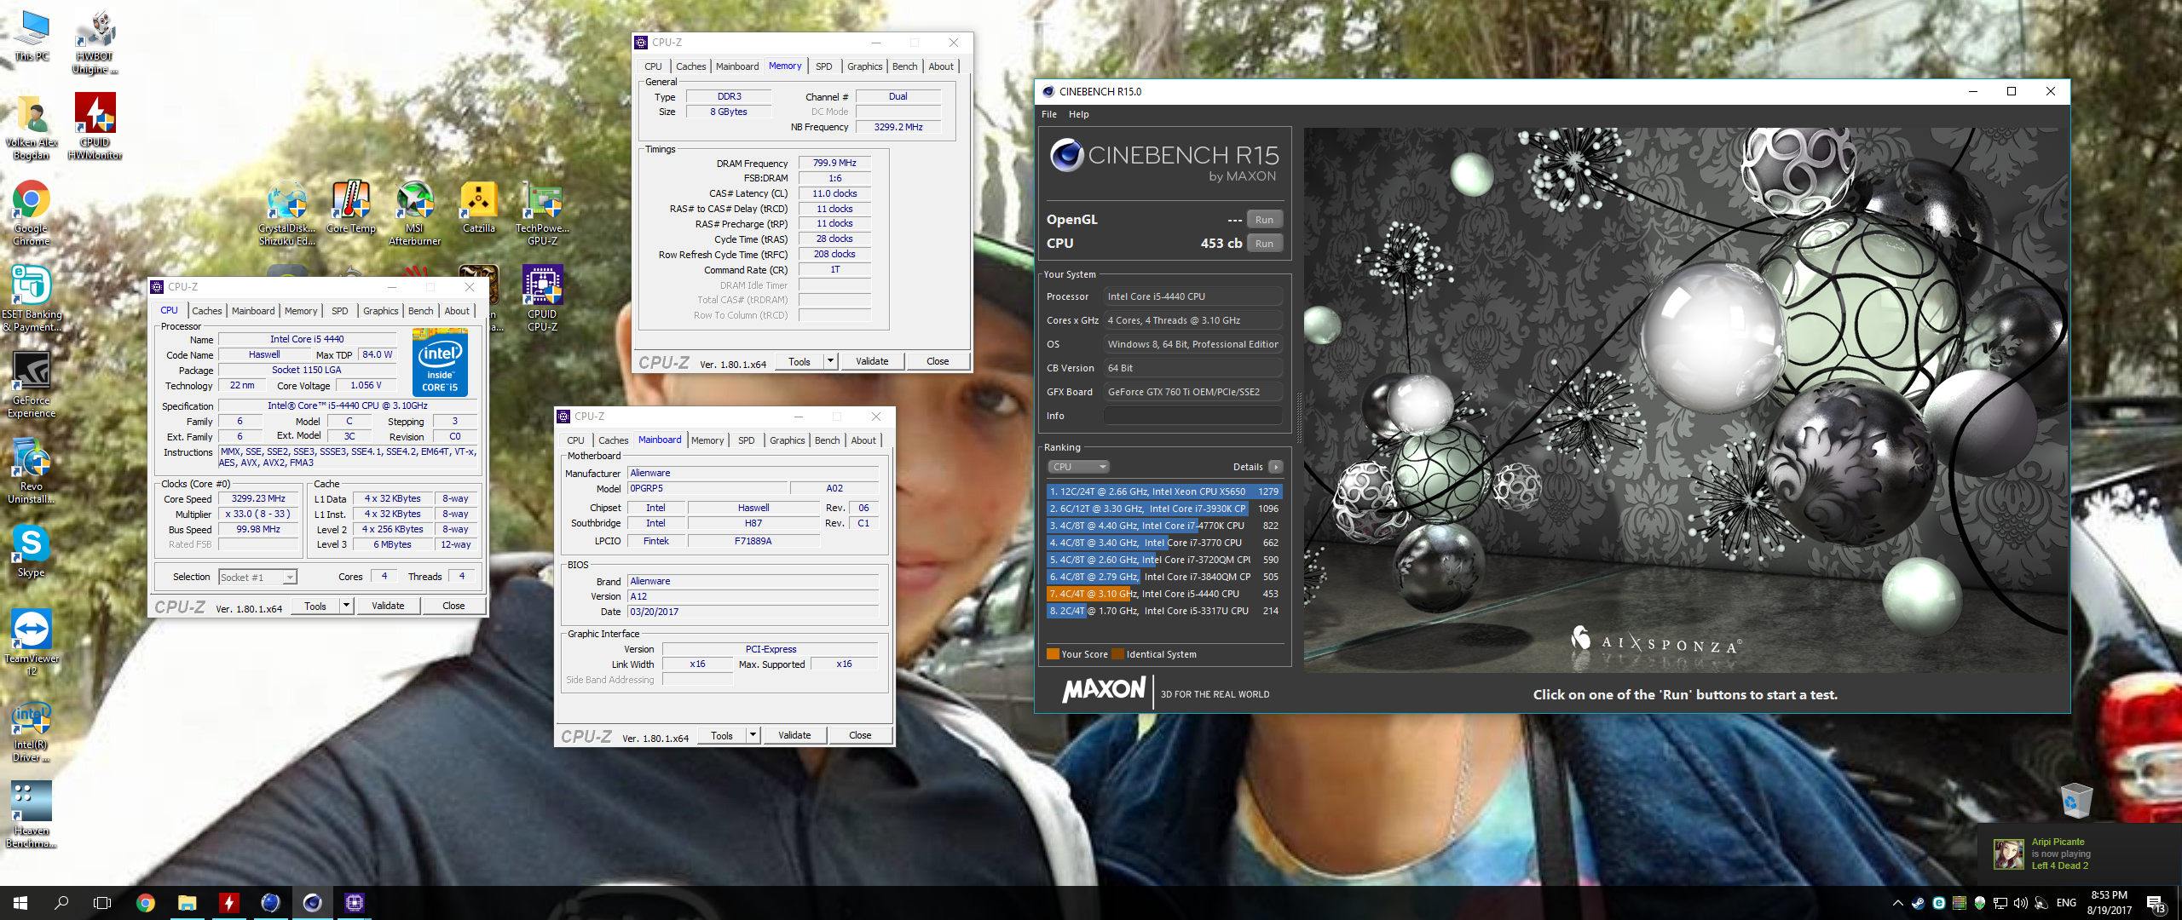2182x920 pixels.
Task: Expand Tools dropdown arrow in Memory window
Action: coord(830,361)
